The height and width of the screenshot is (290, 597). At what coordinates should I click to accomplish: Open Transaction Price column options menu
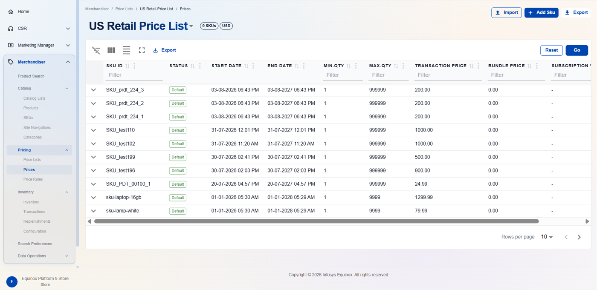click(479, 66)
